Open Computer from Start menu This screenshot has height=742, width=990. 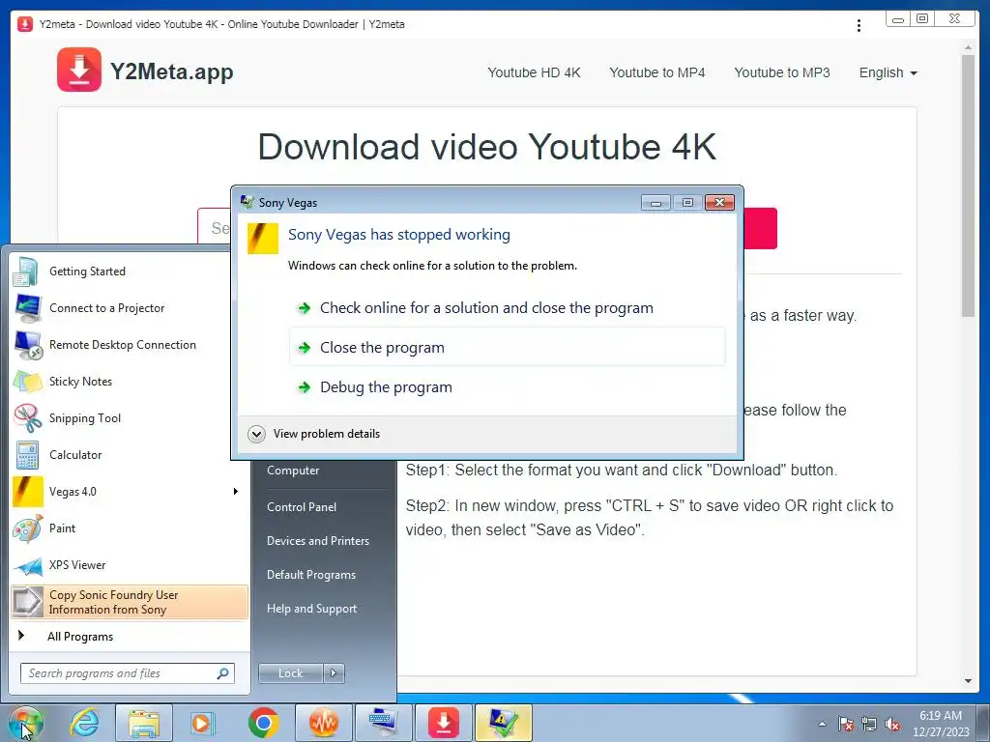[x=293, y=471]
